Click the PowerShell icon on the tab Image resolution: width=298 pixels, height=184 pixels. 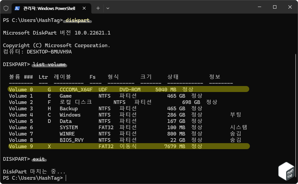(17, 8)
